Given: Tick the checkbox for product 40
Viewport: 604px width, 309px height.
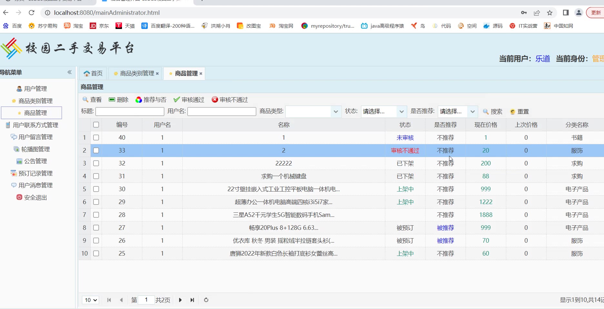Looking at the screenshot, I should point(96,137).
